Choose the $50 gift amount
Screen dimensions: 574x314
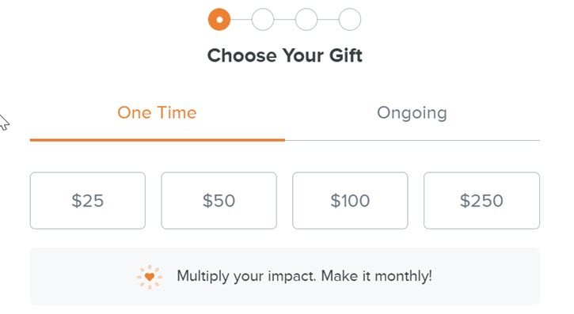tap(219, 201)
